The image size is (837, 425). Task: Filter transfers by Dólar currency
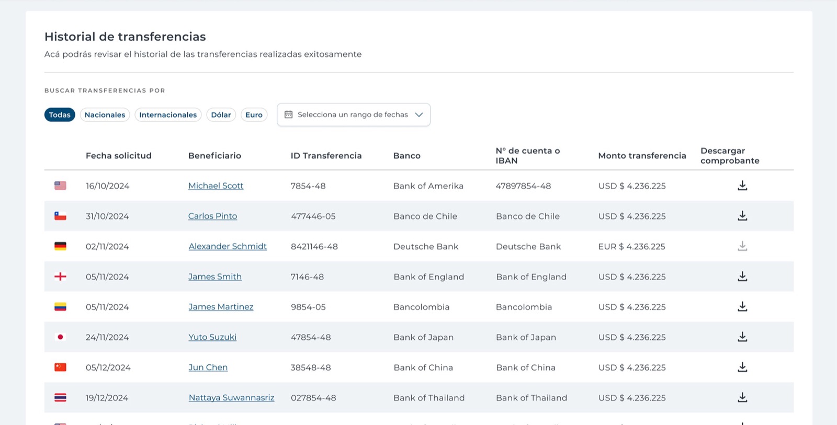221,114
